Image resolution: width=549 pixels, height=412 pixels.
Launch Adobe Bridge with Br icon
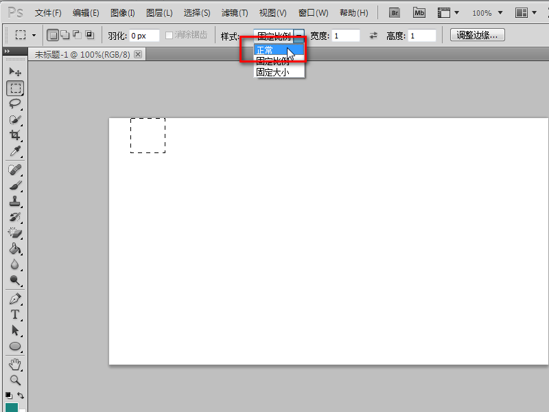[395, 13]
